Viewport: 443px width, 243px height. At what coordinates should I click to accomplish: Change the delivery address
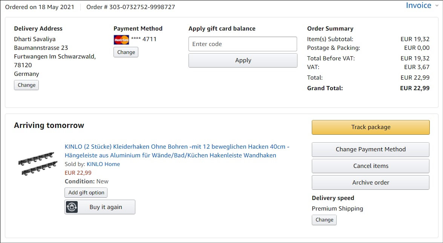click(26, 85)
